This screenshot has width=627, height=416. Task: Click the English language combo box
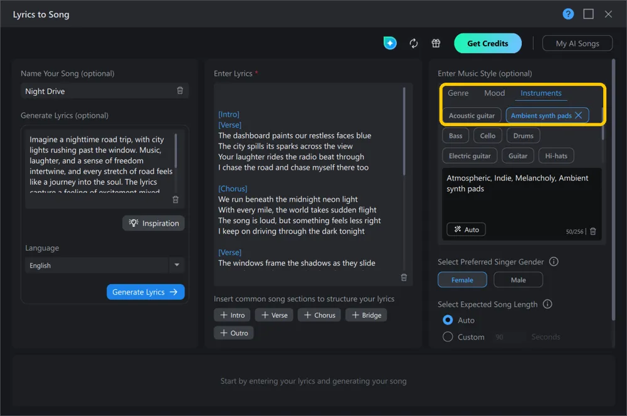tap(104, 266)
